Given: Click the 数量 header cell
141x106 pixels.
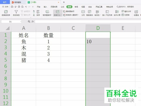Looking at the screenshot, I should (49, 35).
